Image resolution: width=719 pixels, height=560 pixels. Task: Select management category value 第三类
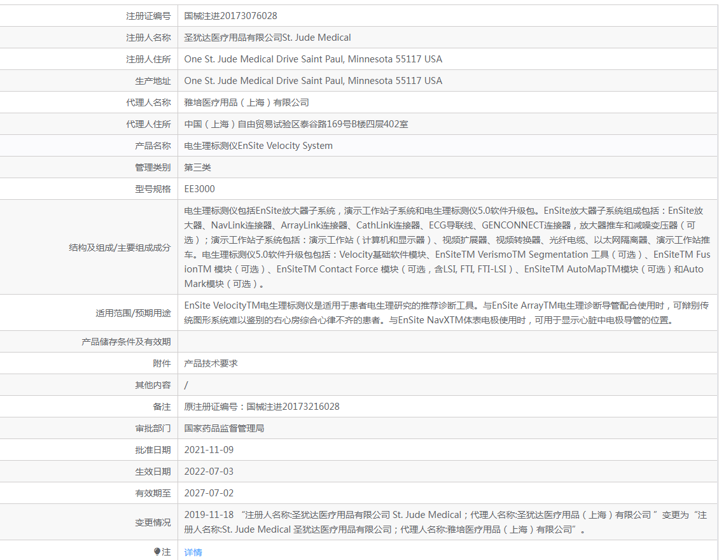pos(198,167)
